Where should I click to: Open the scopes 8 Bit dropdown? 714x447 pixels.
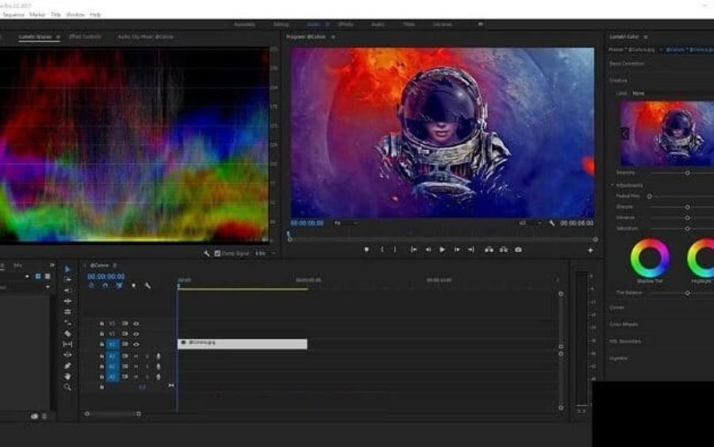[266, 254]
